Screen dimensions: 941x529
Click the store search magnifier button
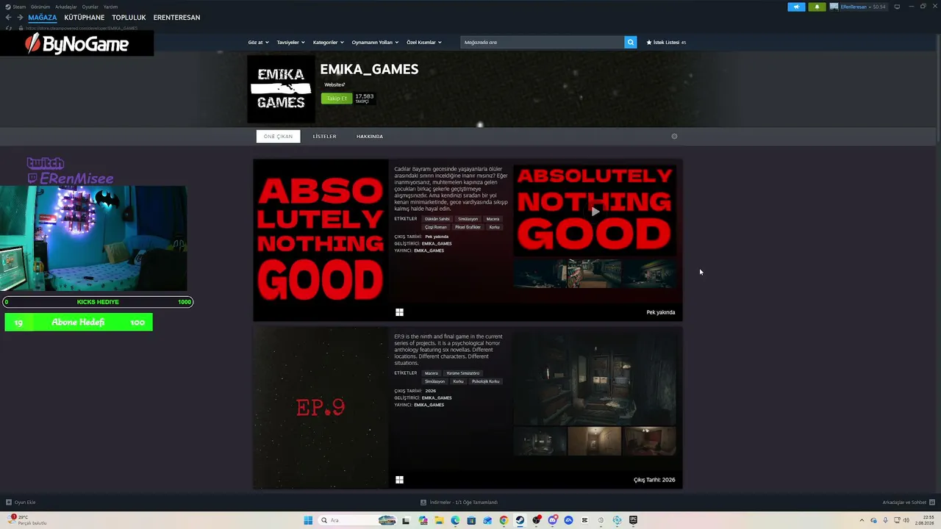(630, 42)
